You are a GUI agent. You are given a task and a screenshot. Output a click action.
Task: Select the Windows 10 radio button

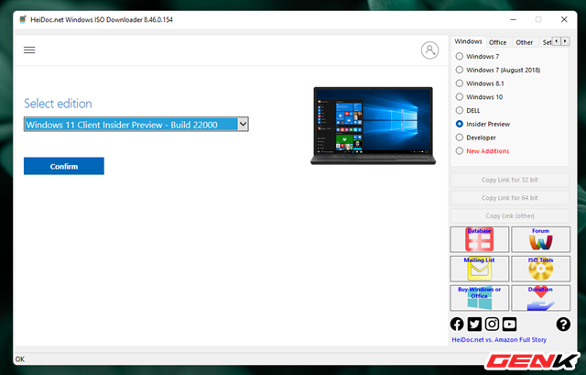[x=460, y=96]
